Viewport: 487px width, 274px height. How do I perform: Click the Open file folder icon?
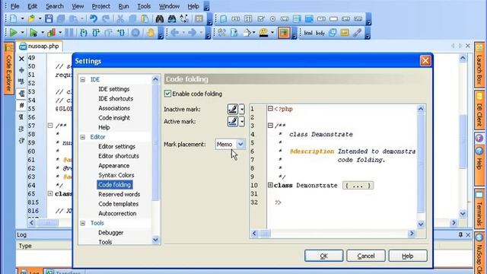pyautogui.click(x=31, y=19)
